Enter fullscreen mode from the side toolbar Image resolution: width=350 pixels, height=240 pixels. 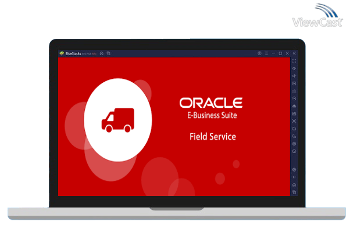(x=294, y=61)
